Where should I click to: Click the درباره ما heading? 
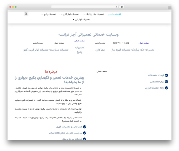(x=51, y=71)
